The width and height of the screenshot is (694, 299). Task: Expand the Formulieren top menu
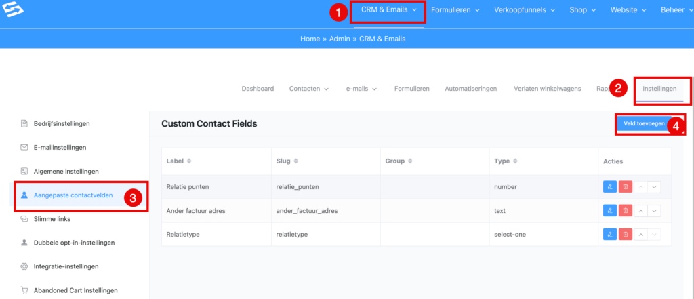pyautogui.click(x=455, y=10)
